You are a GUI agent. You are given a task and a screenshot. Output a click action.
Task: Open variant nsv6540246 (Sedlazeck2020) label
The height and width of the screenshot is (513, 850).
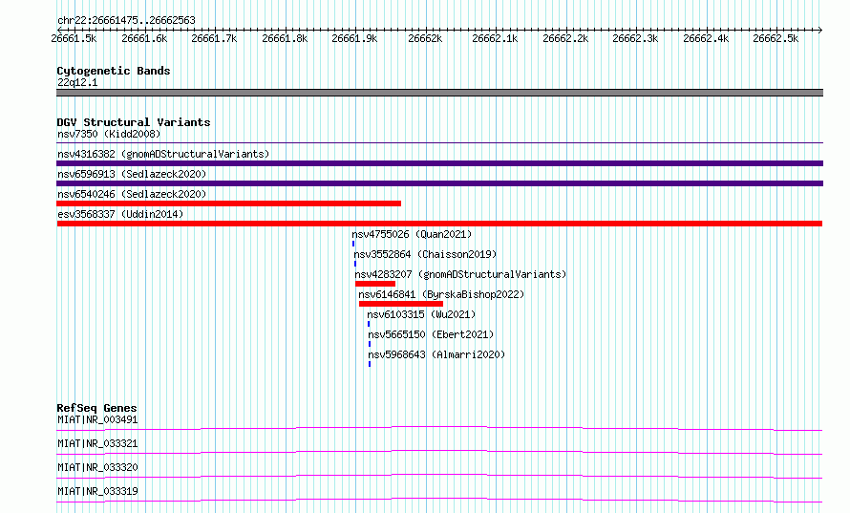click(x=132, y=194)
